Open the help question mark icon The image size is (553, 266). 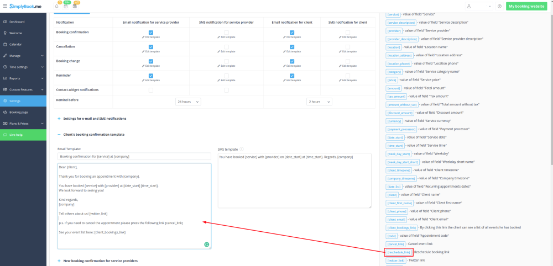(499, 6)
